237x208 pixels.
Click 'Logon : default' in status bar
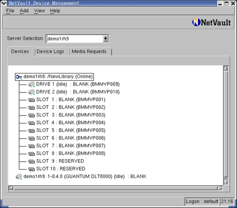coord(202,202)
